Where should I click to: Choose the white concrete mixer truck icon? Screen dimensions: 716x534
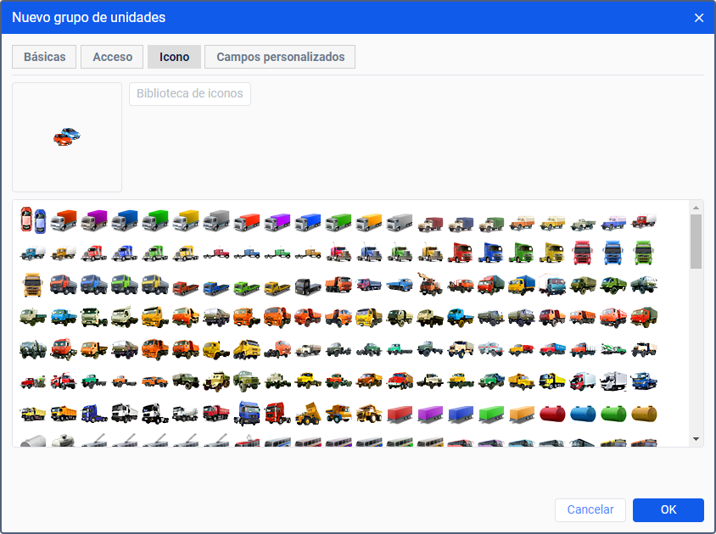[x=186, y=414]
